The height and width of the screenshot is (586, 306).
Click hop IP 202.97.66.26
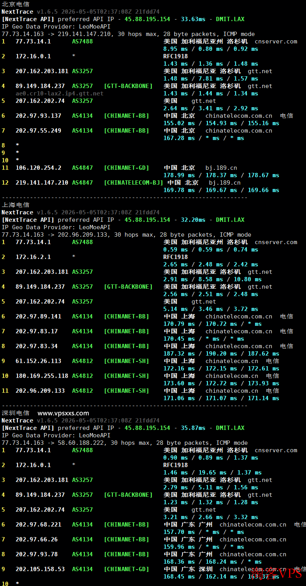click(x=37, y=539)
